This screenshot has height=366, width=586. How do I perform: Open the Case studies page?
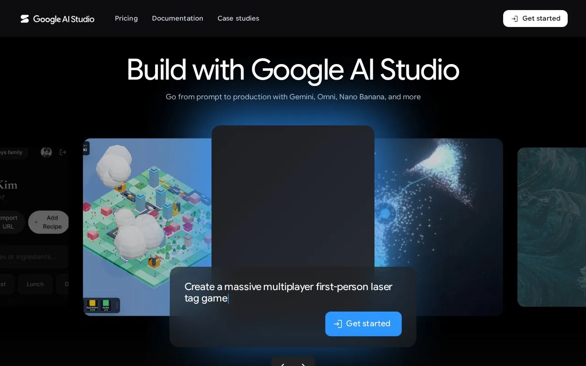coord(238,18)
